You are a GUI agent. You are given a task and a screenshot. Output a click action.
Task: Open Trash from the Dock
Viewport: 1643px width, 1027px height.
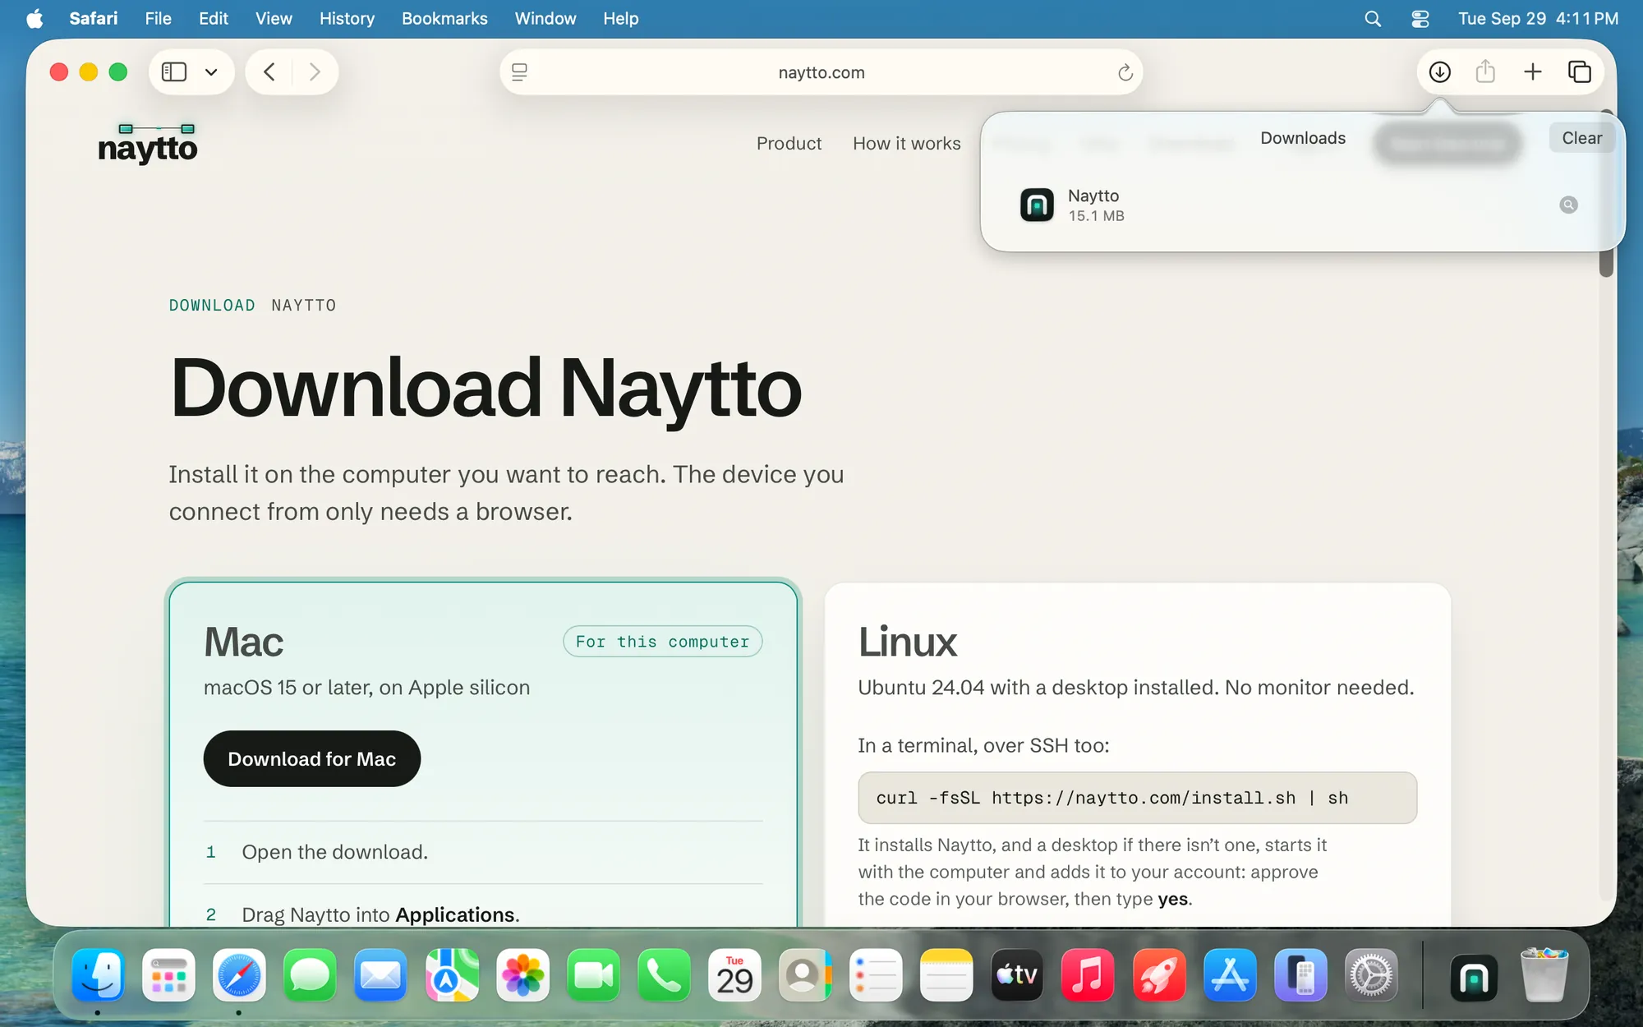pos(1544,975)
